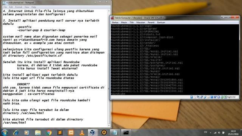Click "/etc/postfix/main.cf" path in Notepad
Screen dimensions: 242x136
pyautogui.click(x=44, y=56)
